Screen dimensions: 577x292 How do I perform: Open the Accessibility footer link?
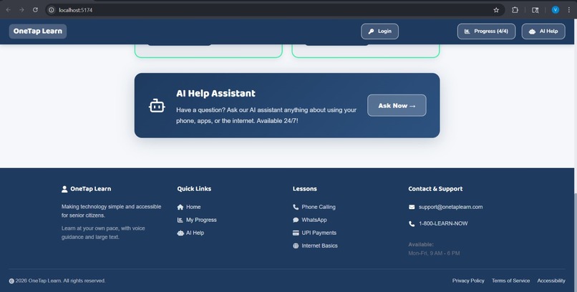click(x=551, y=281)
